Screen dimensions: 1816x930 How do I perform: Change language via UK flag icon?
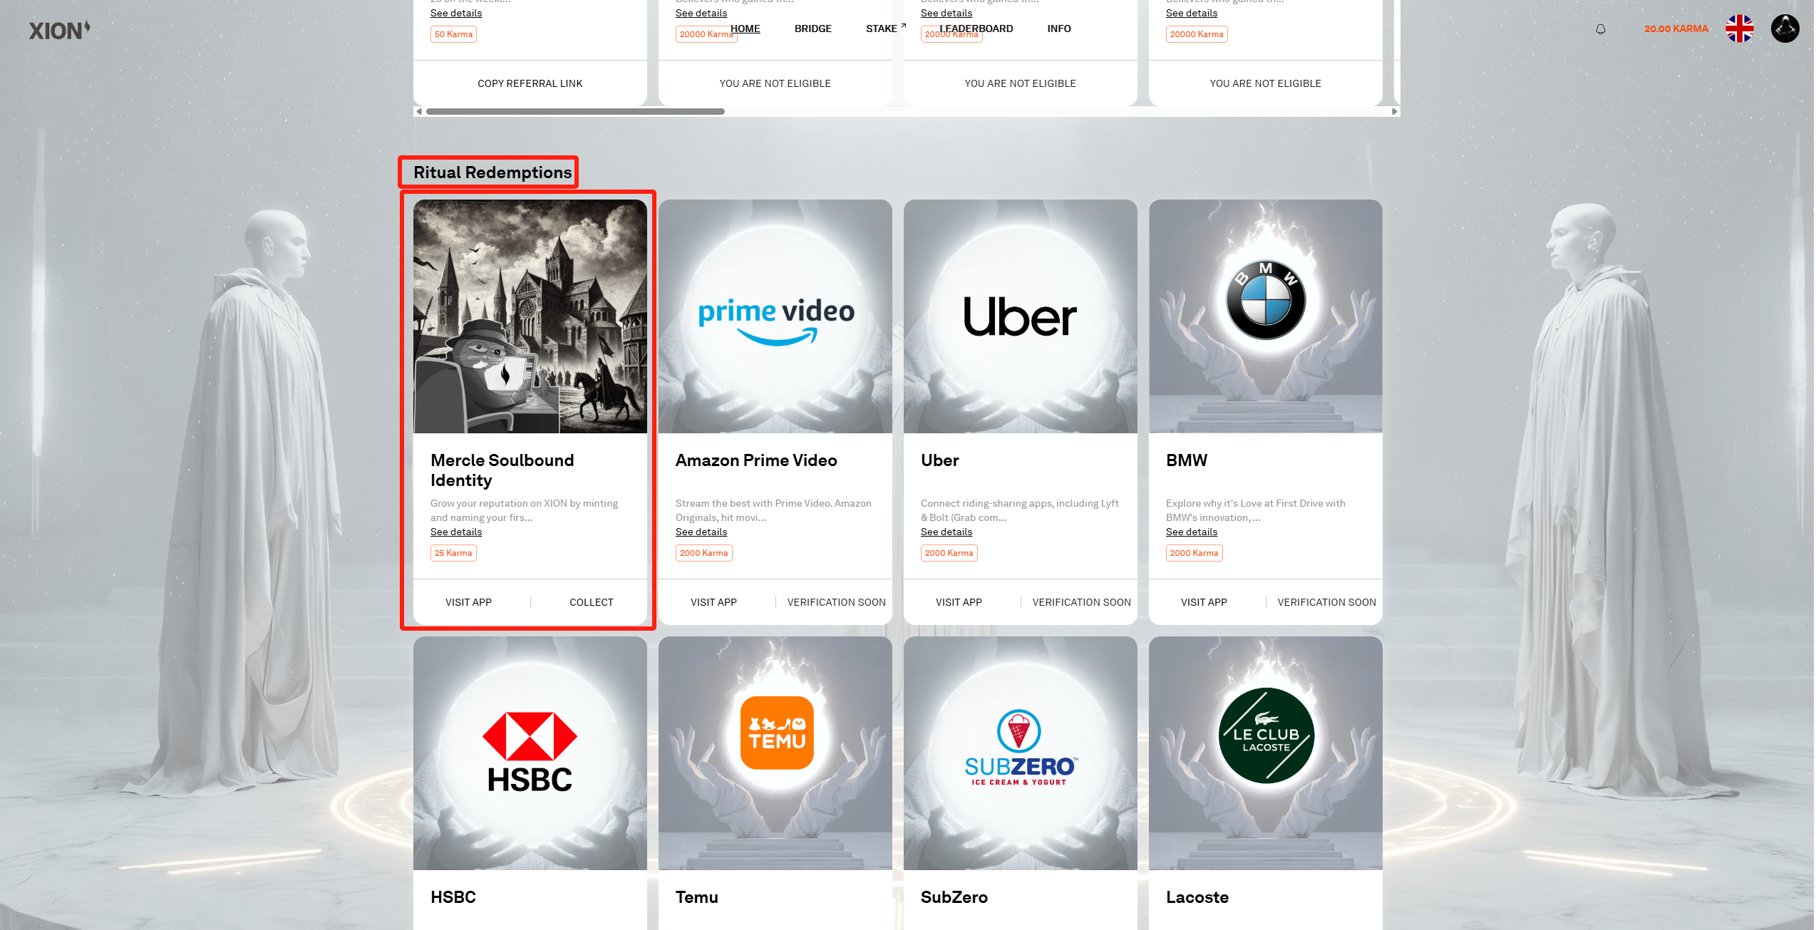pyautogui.click(x=1739, y=29)
